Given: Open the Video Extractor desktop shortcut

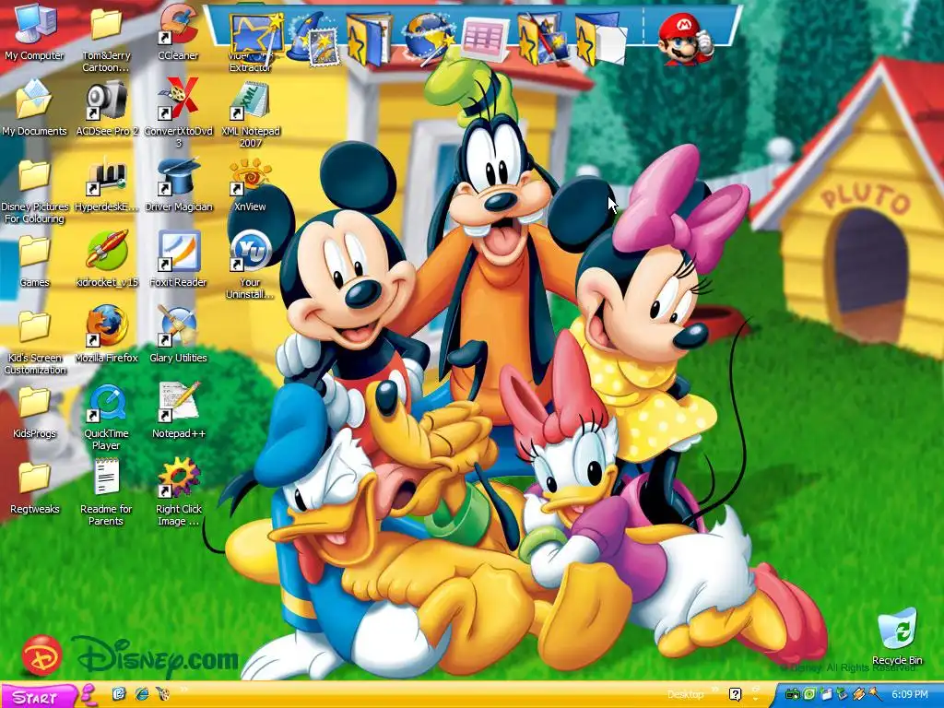Looking at the screenshot, I should click(251, 63).
